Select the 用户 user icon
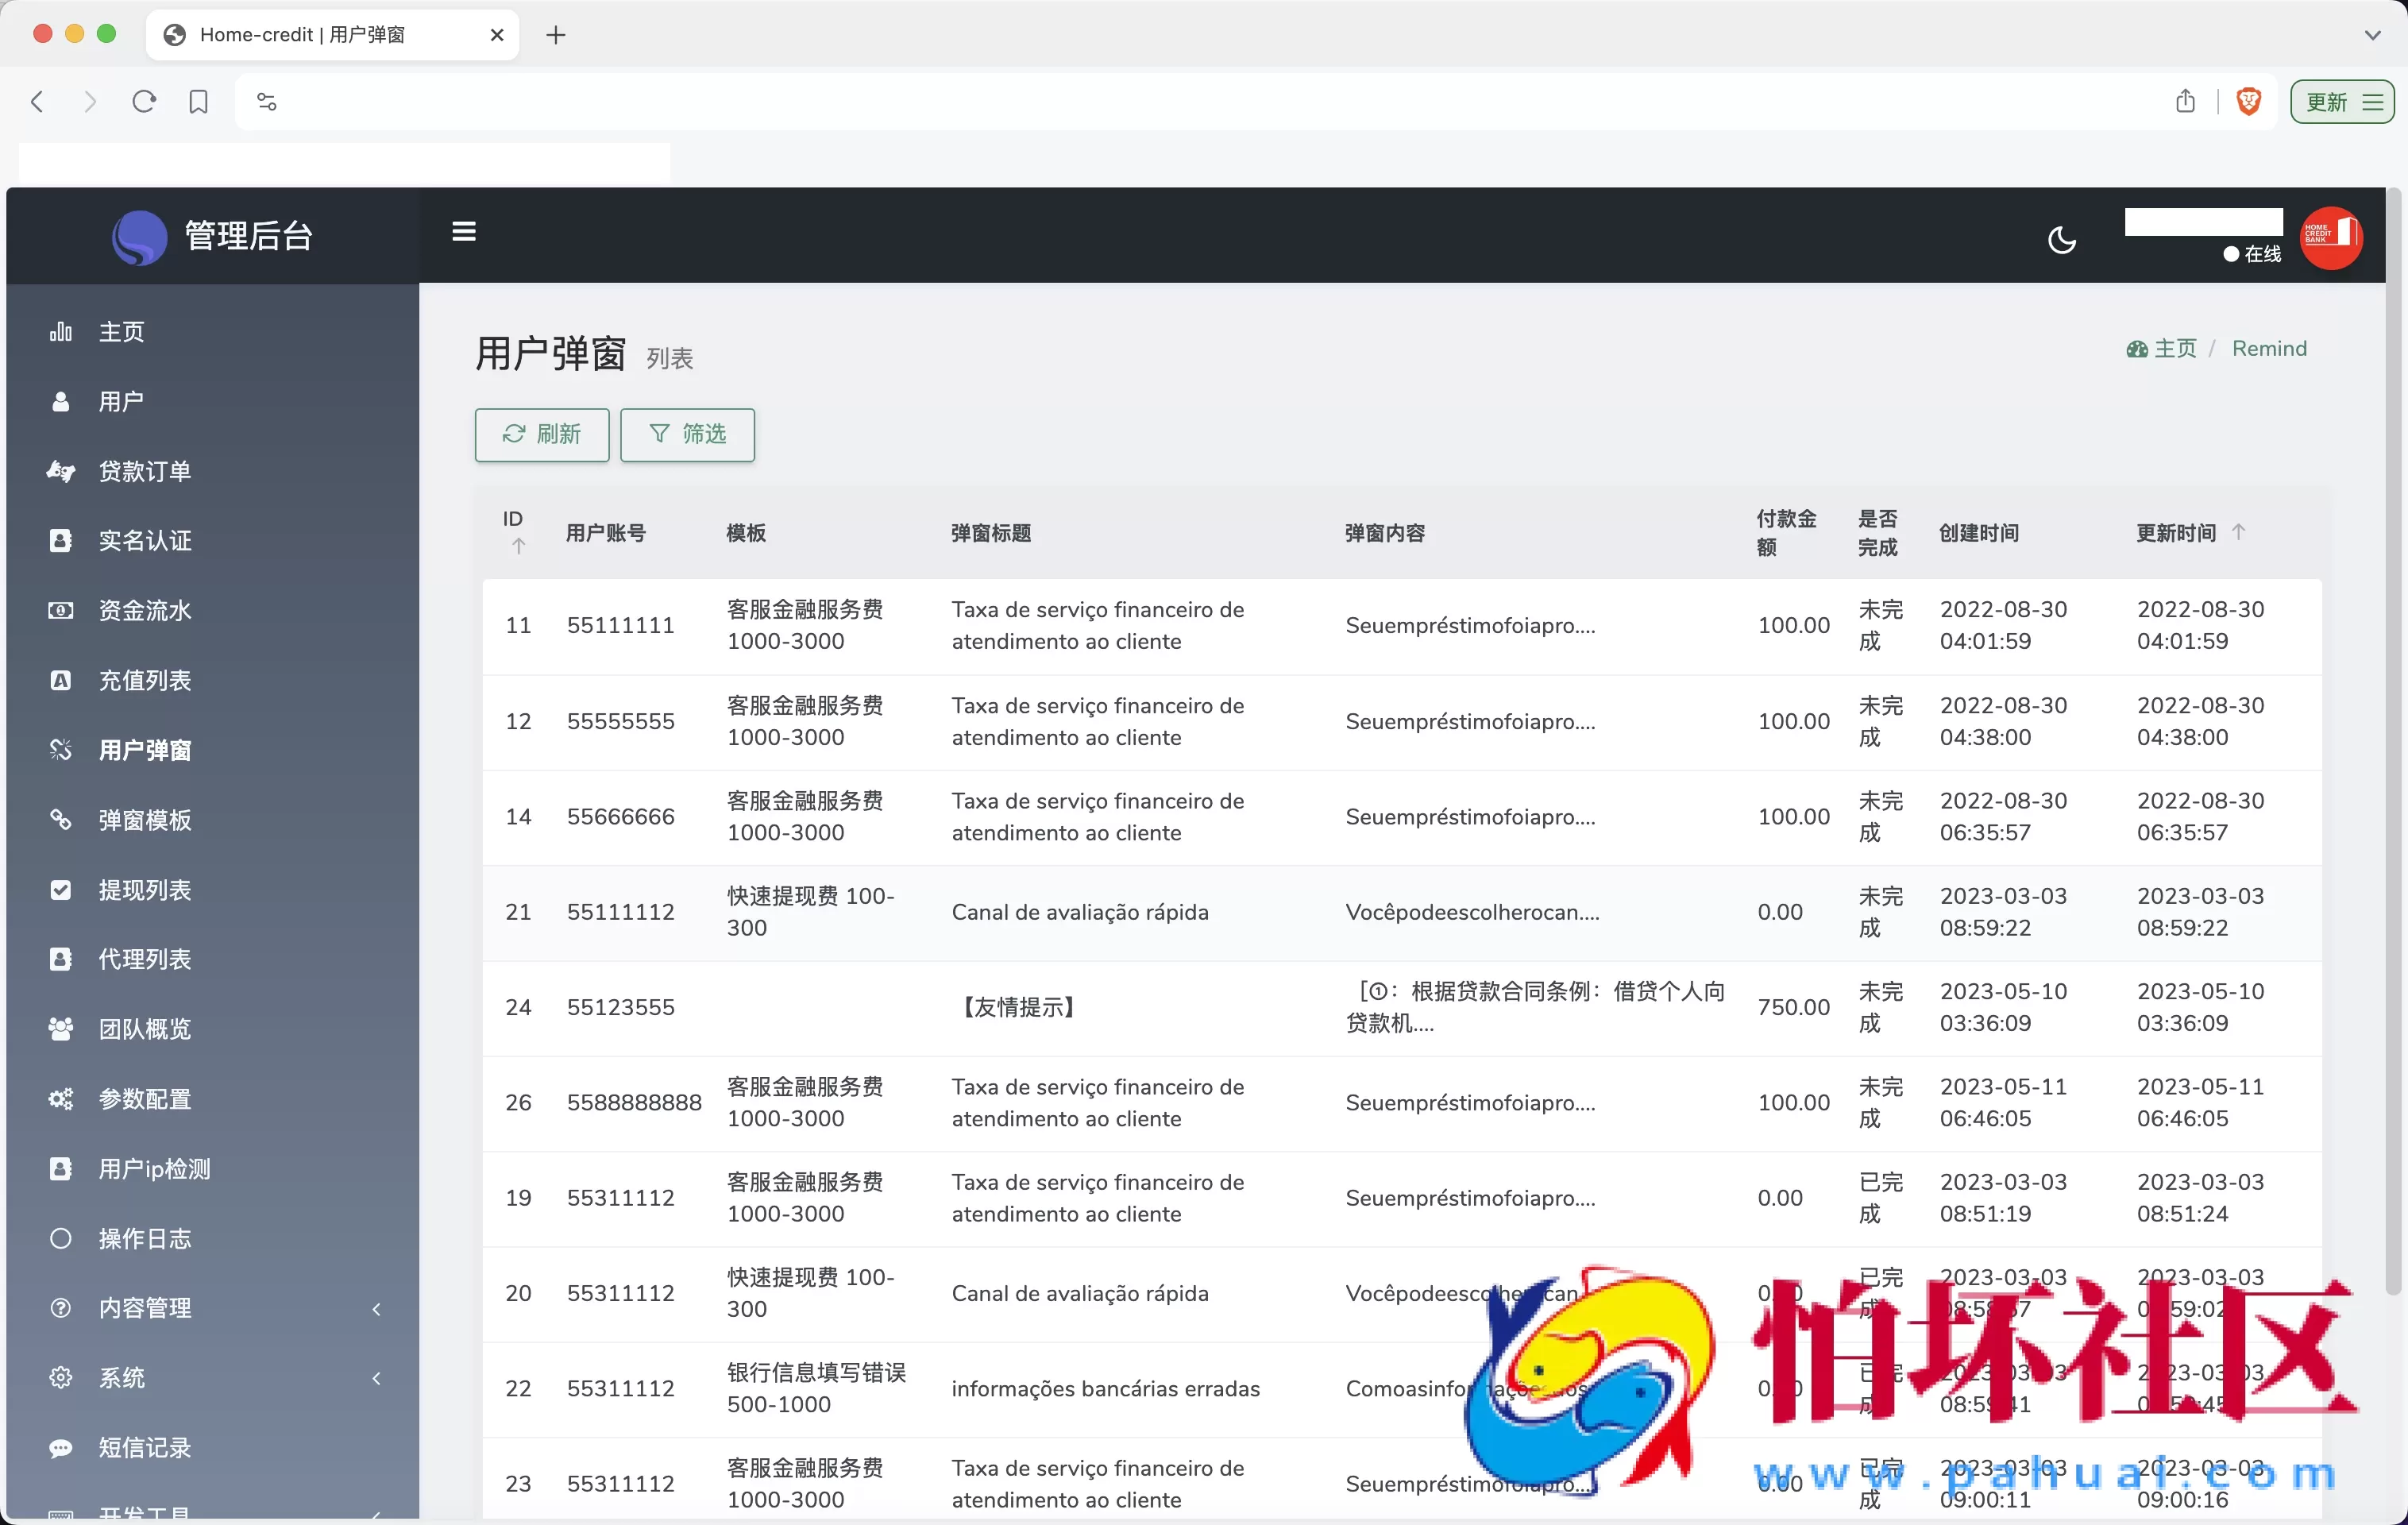Screen dimensions: 2408x1525 coord(61,401)
